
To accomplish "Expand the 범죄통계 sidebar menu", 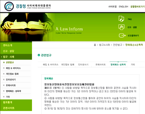I will (7, 102).
